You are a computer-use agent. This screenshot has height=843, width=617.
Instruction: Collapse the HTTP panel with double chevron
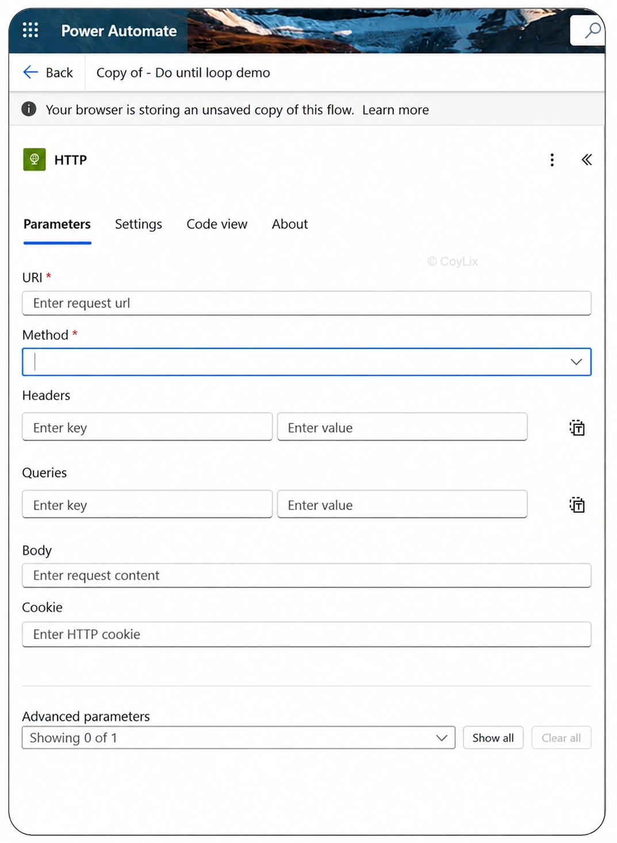pos(587,160)
